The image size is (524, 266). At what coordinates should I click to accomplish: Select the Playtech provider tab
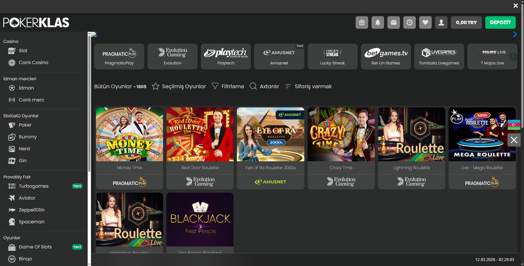226,57
